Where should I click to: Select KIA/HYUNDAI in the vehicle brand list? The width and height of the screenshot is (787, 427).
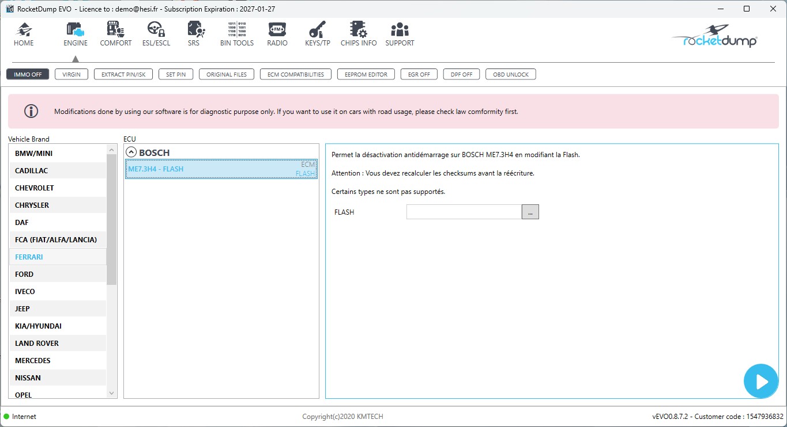tap(58, 326)
